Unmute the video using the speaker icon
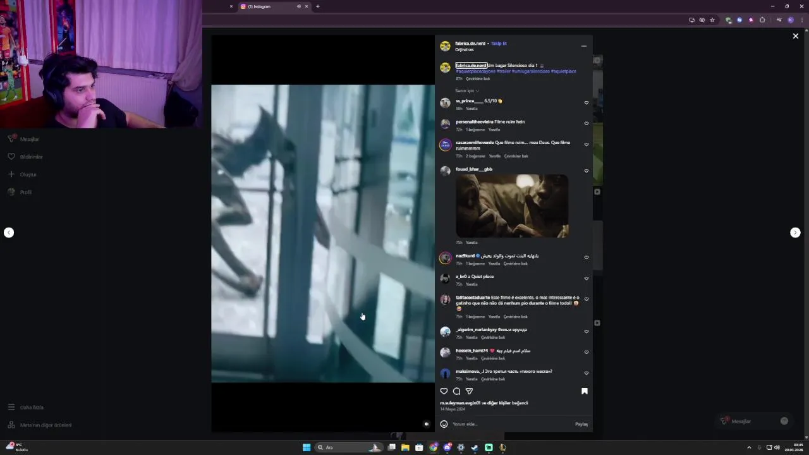 [x=427, y=424]
